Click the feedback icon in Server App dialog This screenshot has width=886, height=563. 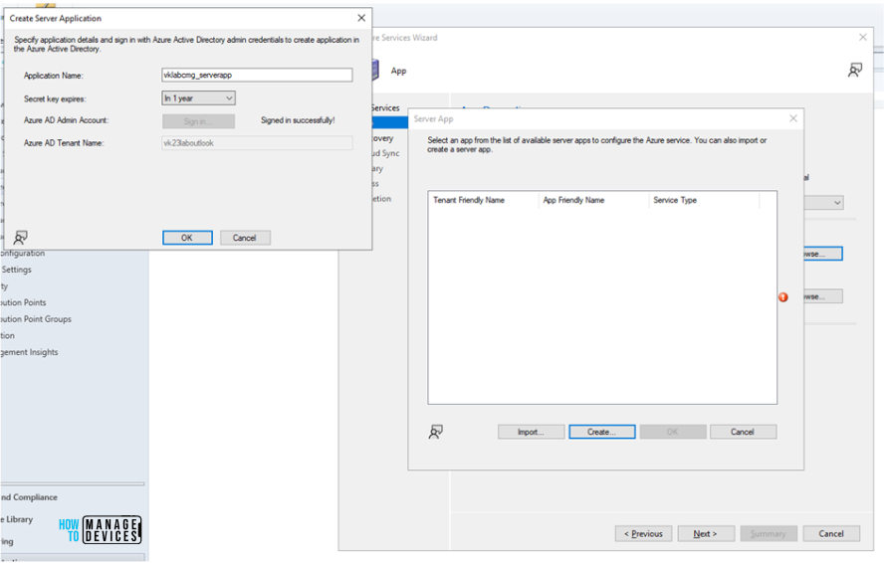436,432
